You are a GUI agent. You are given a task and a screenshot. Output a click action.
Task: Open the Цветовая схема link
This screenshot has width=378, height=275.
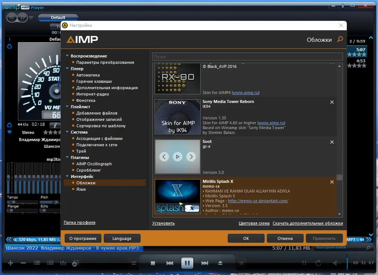254,223
